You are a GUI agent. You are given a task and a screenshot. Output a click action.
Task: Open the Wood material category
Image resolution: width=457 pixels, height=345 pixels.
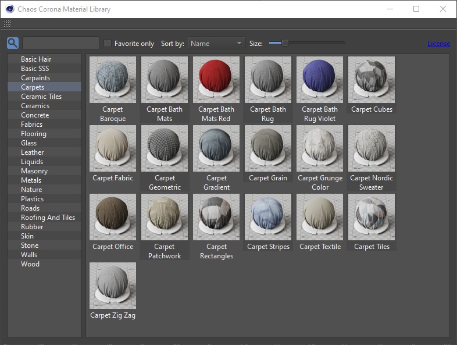coord(30,264)
